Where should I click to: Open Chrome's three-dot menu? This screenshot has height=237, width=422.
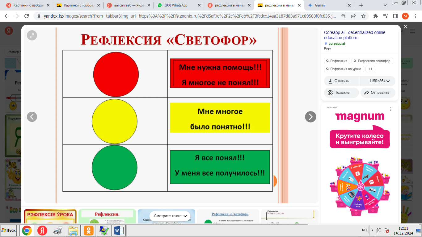pyautogui.click(x=415, y=16)
